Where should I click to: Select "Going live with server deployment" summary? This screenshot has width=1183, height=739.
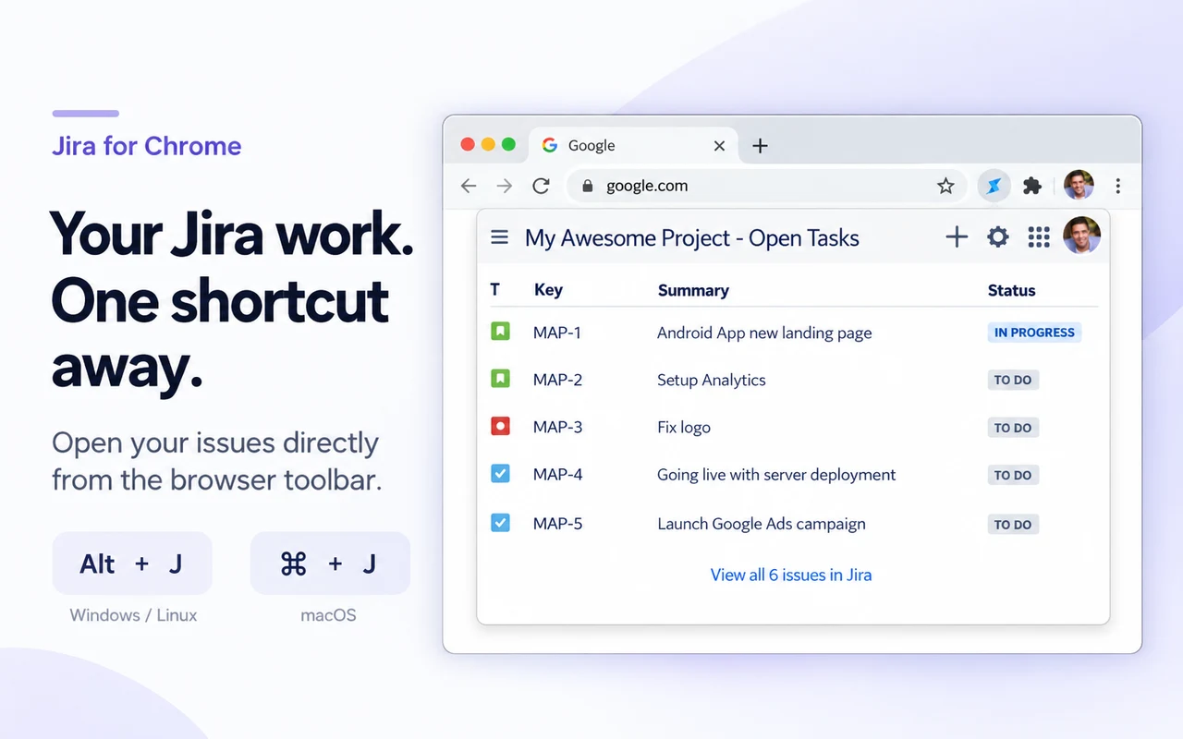tap(776, 475)
